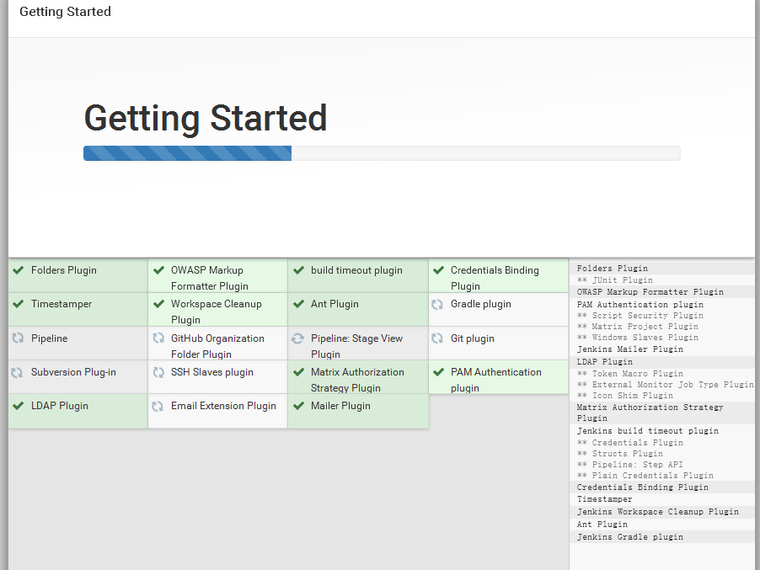The width and height of the screenshot is (760, 570).
Task: Click 'OWASP Markup Formatter Plugin' in the install log
Action: click(x=650, y=292)
